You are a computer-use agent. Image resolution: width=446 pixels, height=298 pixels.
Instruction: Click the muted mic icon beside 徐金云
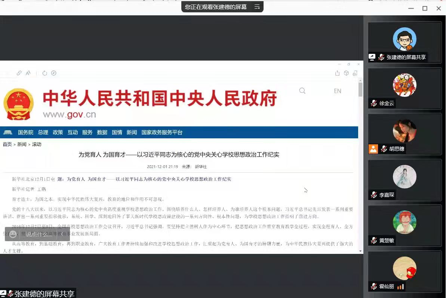coord(374,103)
